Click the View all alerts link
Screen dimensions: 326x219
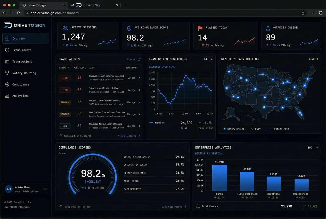point(129,136)
